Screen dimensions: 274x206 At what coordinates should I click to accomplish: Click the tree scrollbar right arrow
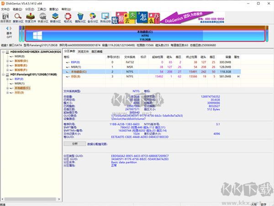[59, 199]
